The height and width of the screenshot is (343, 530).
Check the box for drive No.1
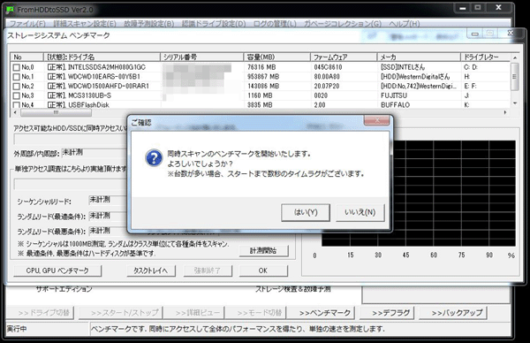(x=16, y=77)
